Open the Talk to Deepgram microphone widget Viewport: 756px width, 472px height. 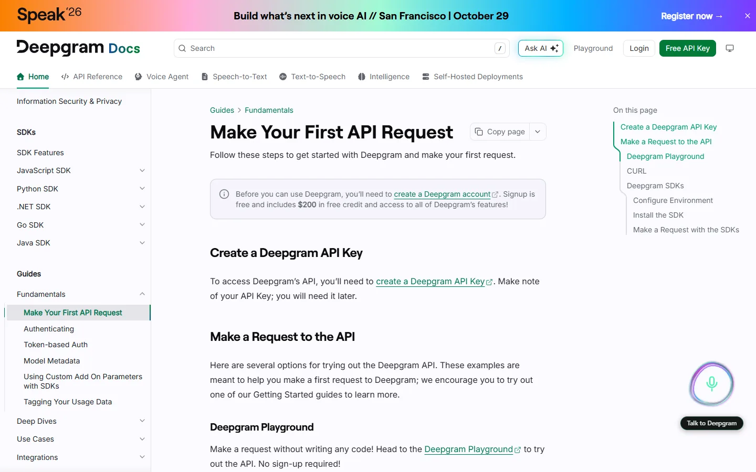pyautogui.click(x=711, y=384)
